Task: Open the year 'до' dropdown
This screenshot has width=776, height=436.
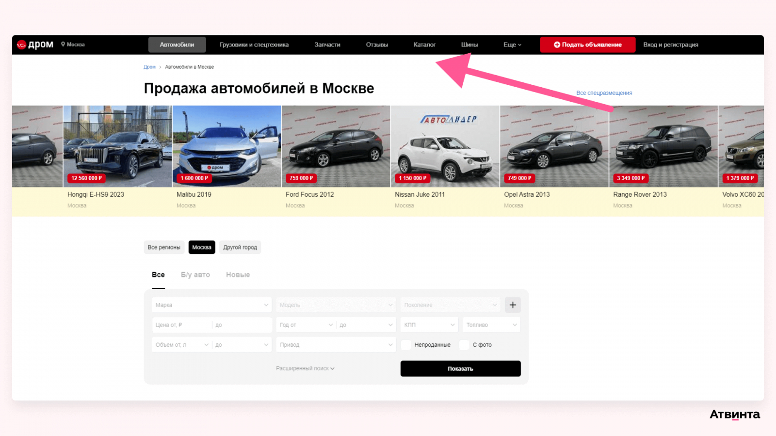Action: click(366, 325)
